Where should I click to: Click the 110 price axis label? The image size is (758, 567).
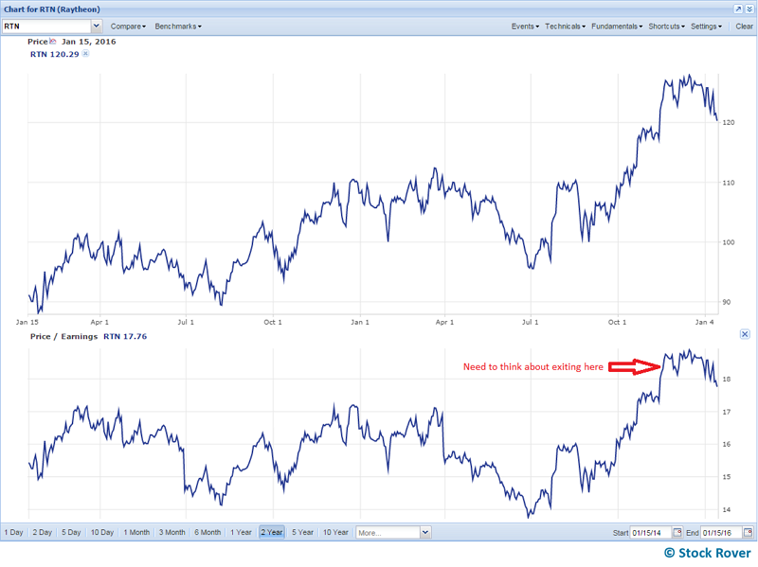pyautogui.click(x=729, y=183)
